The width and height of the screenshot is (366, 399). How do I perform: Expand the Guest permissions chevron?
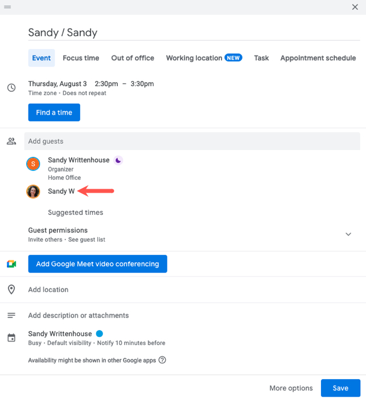[348, 234]
